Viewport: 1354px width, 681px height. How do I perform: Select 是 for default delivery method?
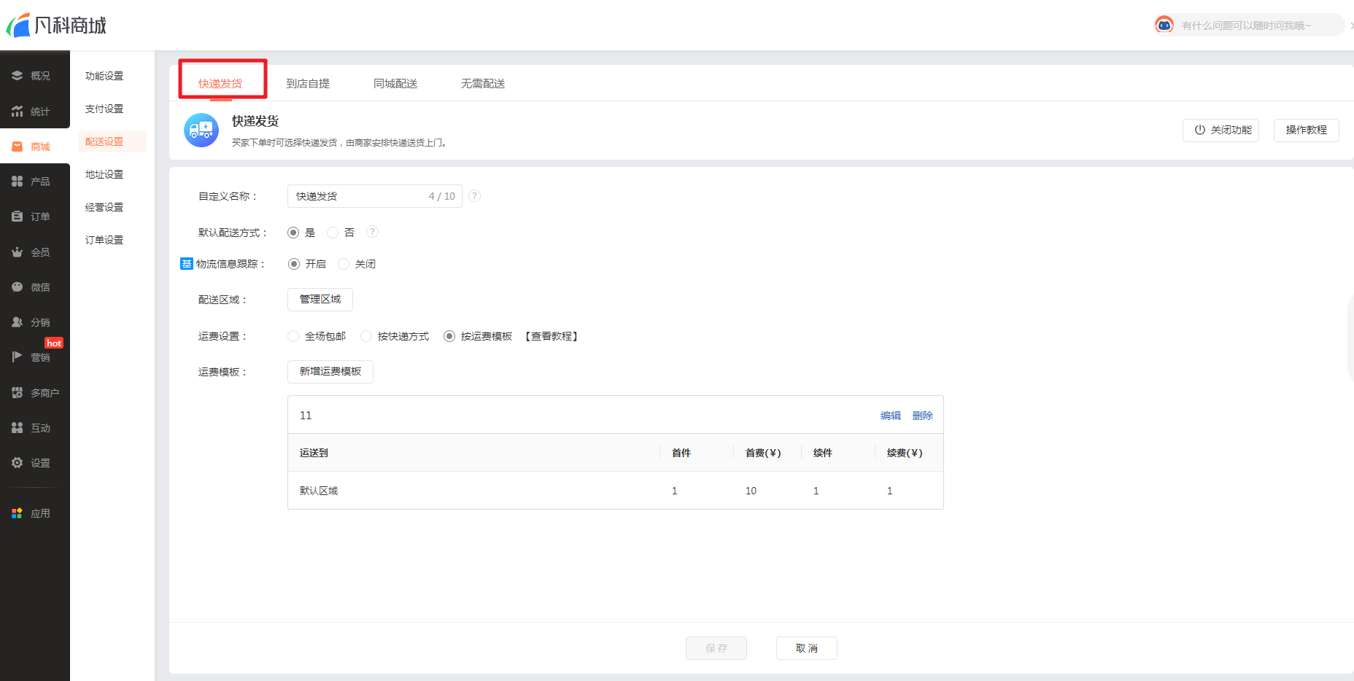pos(293,233)
